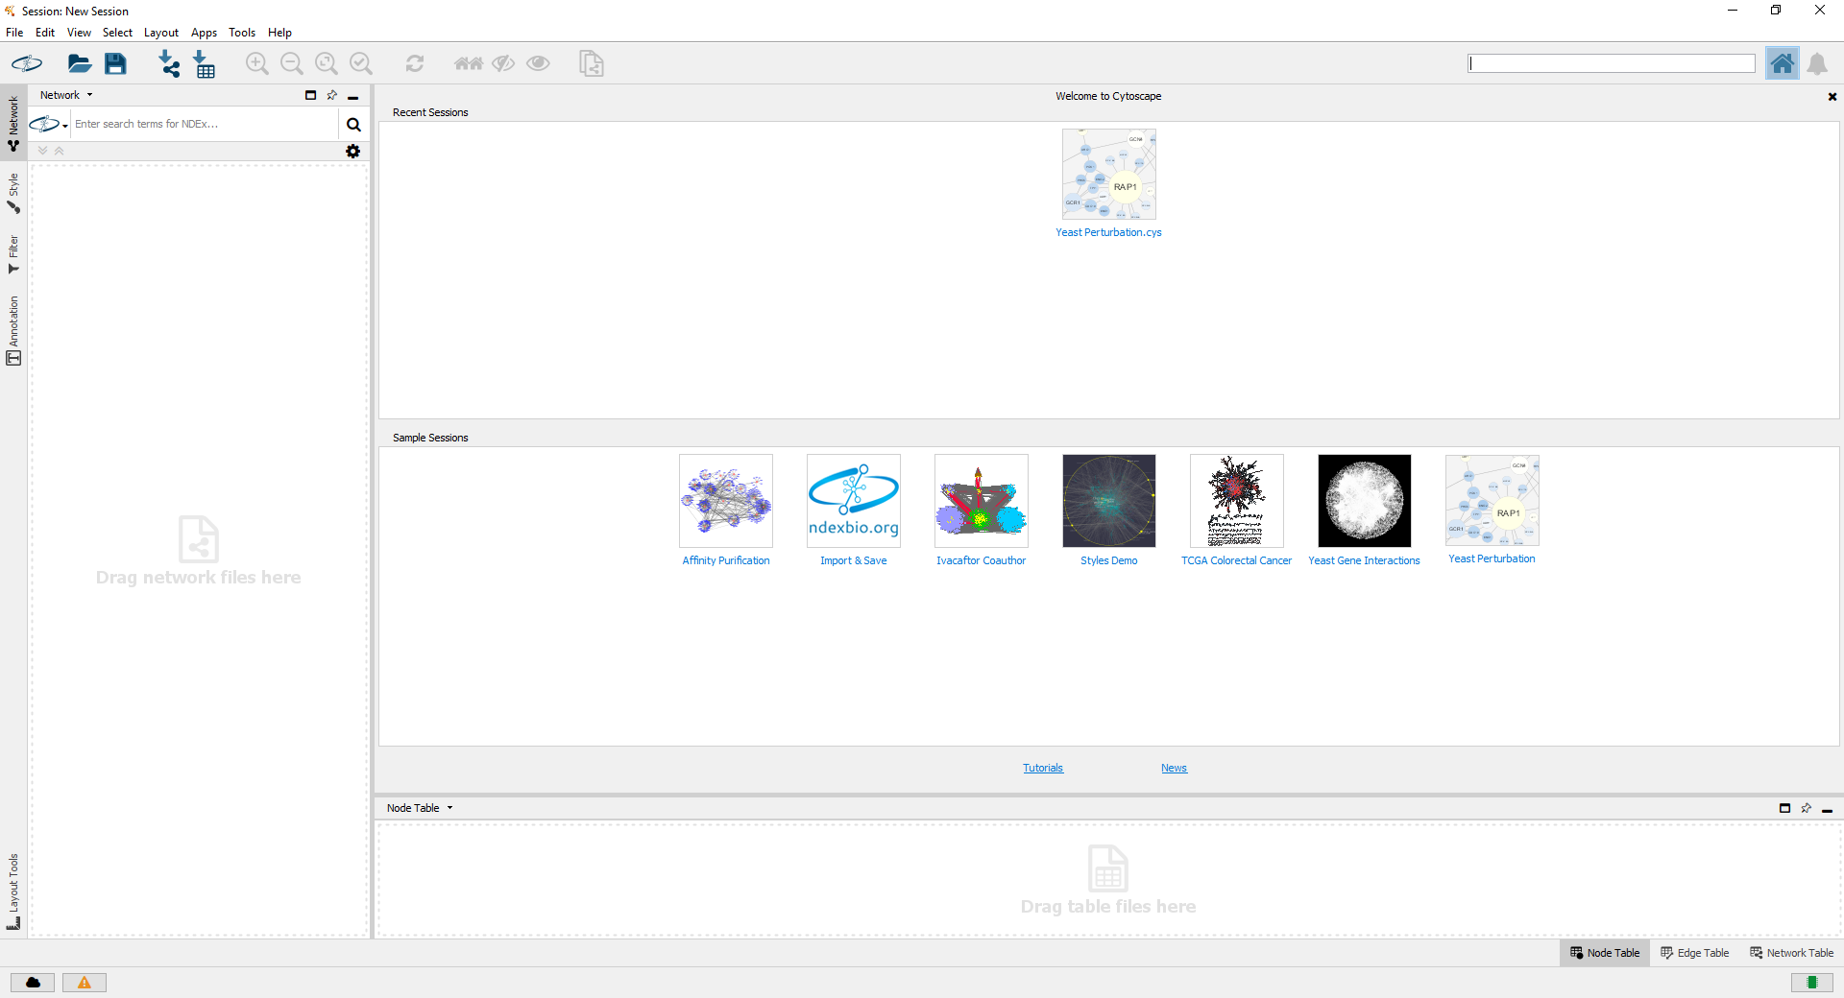Pin the Network panel with pushpin
Screen dimensions: 1844x998
click(332, 95)
